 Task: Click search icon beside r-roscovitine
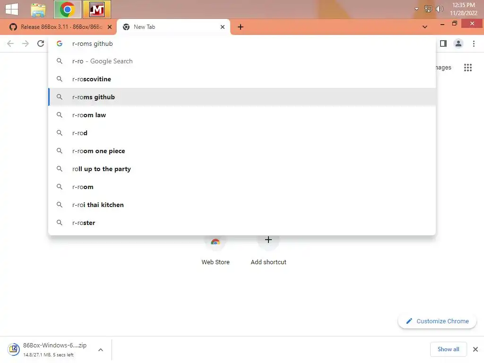60,79
